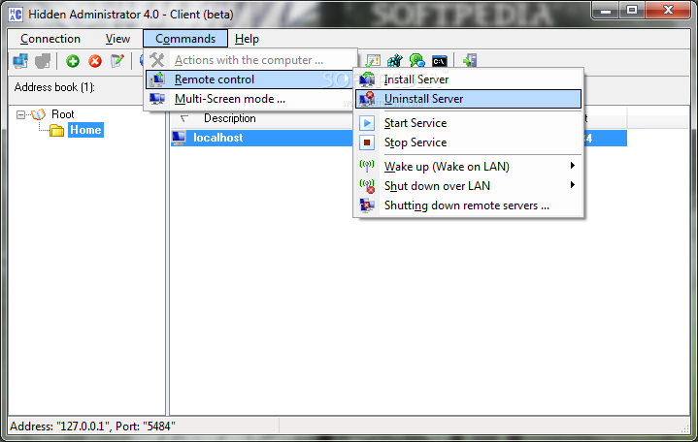
Task: Click the grayed disconnect toolbar icon
Action: 43,61
